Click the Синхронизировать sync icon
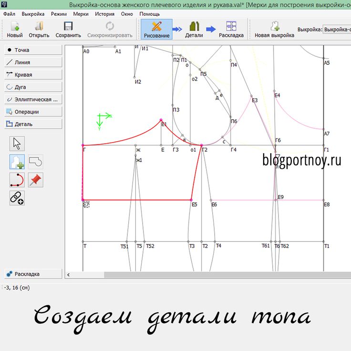 click(110, 29)
